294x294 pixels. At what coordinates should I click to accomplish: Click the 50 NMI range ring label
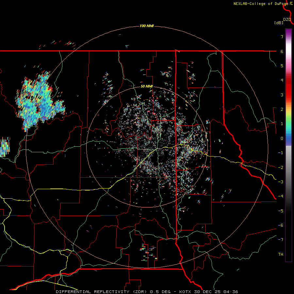147,86
